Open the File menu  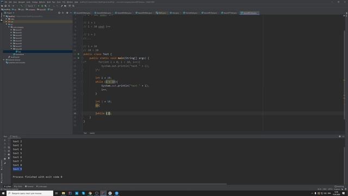point(6,2)
